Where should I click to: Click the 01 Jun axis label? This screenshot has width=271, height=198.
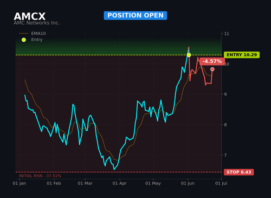[x=188, y=183]
